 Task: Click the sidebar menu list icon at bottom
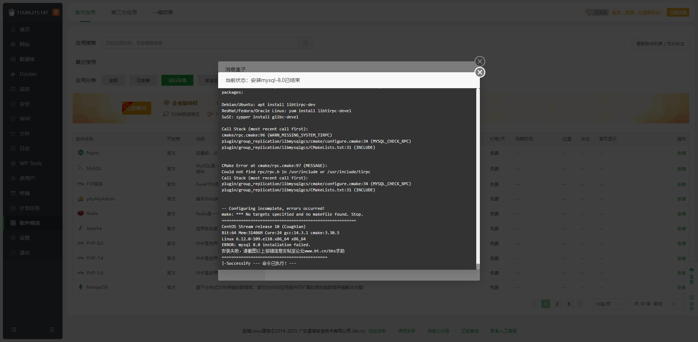pos(52,330)
